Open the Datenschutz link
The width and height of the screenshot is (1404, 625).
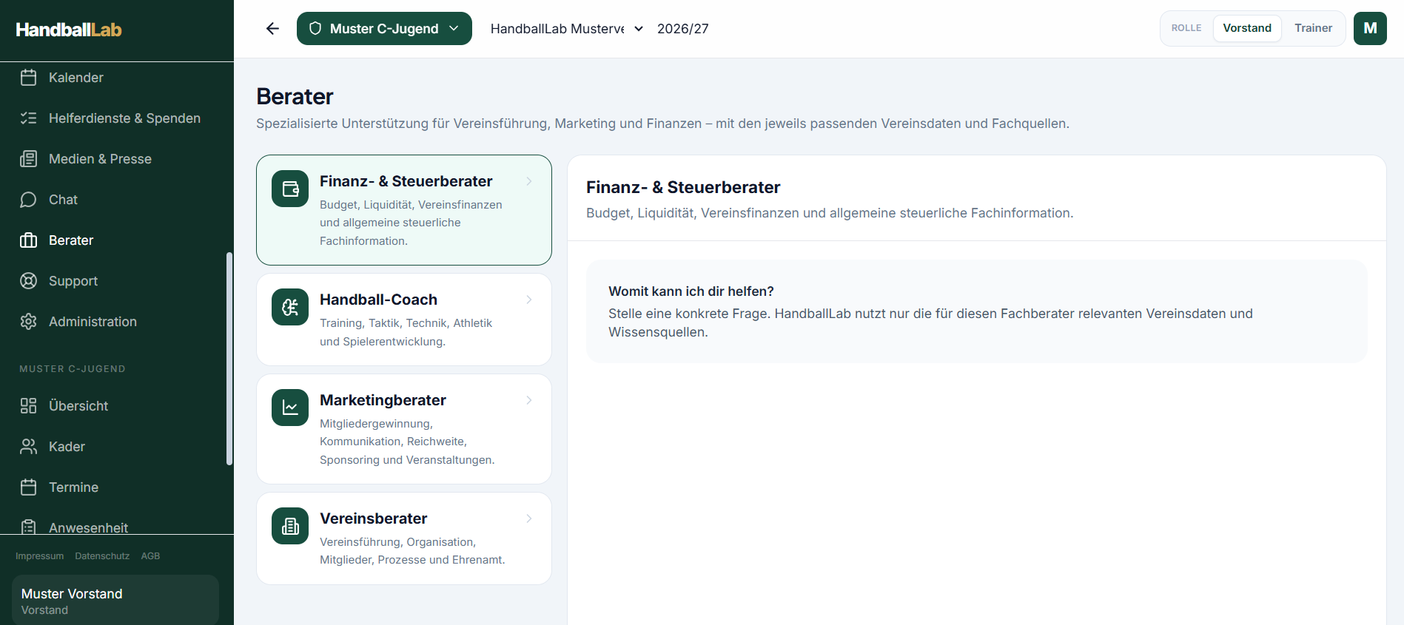[102, 556]
